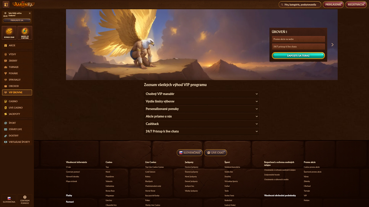The width and height of the screenshot is (369, 207).
Task: Click the Amunra logo
Action: (x=23, y=4)
